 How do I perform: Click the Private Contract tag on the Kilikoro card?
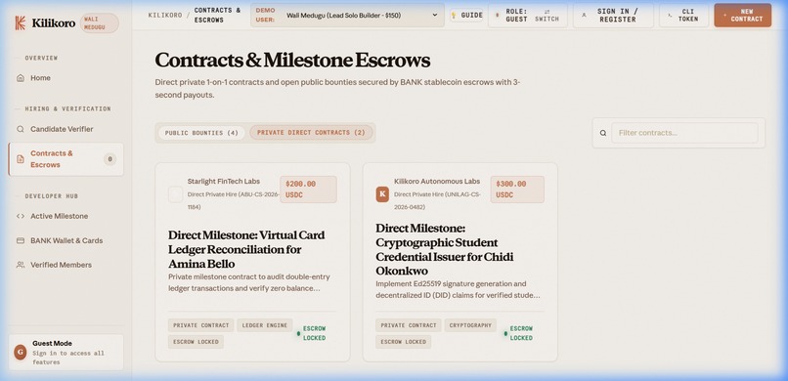409,325
